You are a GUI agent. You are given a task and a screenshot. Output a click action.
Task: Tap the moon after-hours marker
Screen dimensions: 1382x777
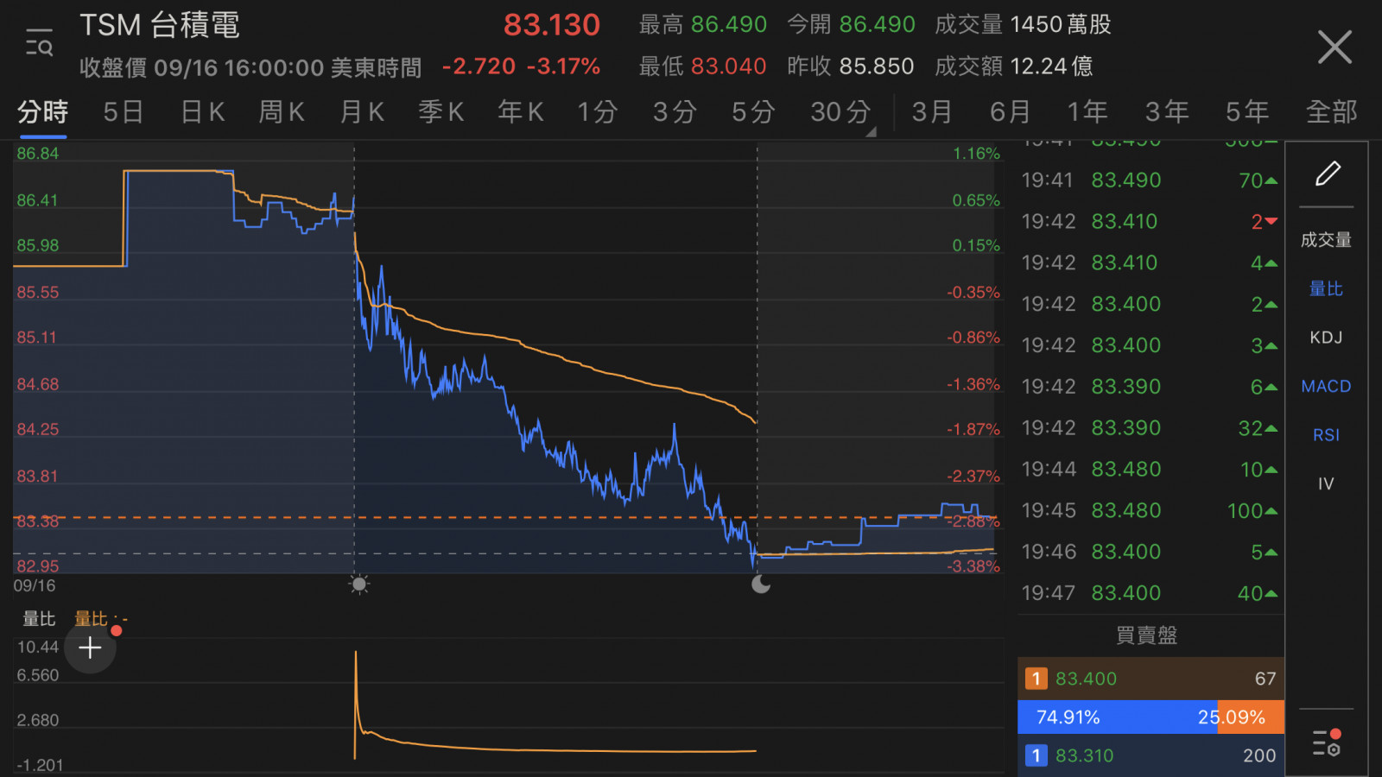click(x=760, y=584)
